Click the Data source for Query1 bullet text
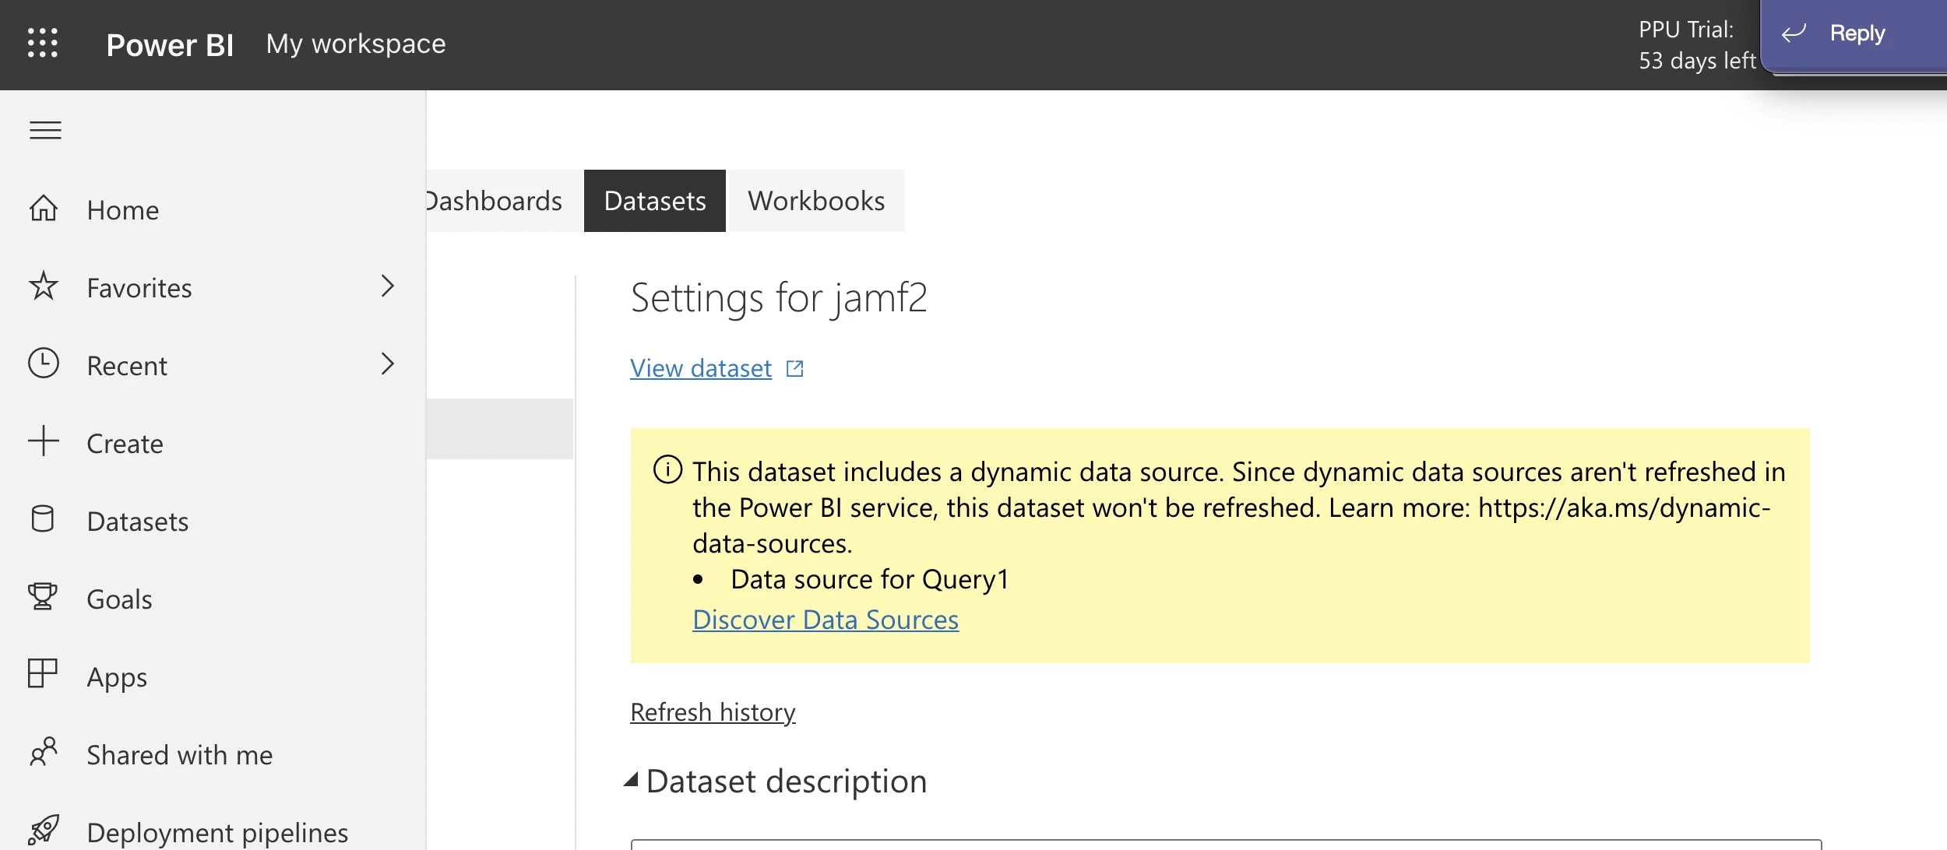This screenshot has height=850, width=1947. pos(870,579)
